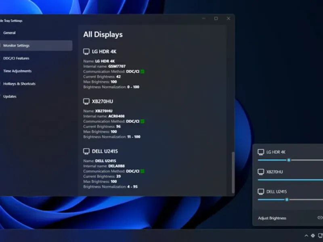Screen dimensions: 323x242
Task: Click the LG HDR 4K section heading
Action: 104,52
